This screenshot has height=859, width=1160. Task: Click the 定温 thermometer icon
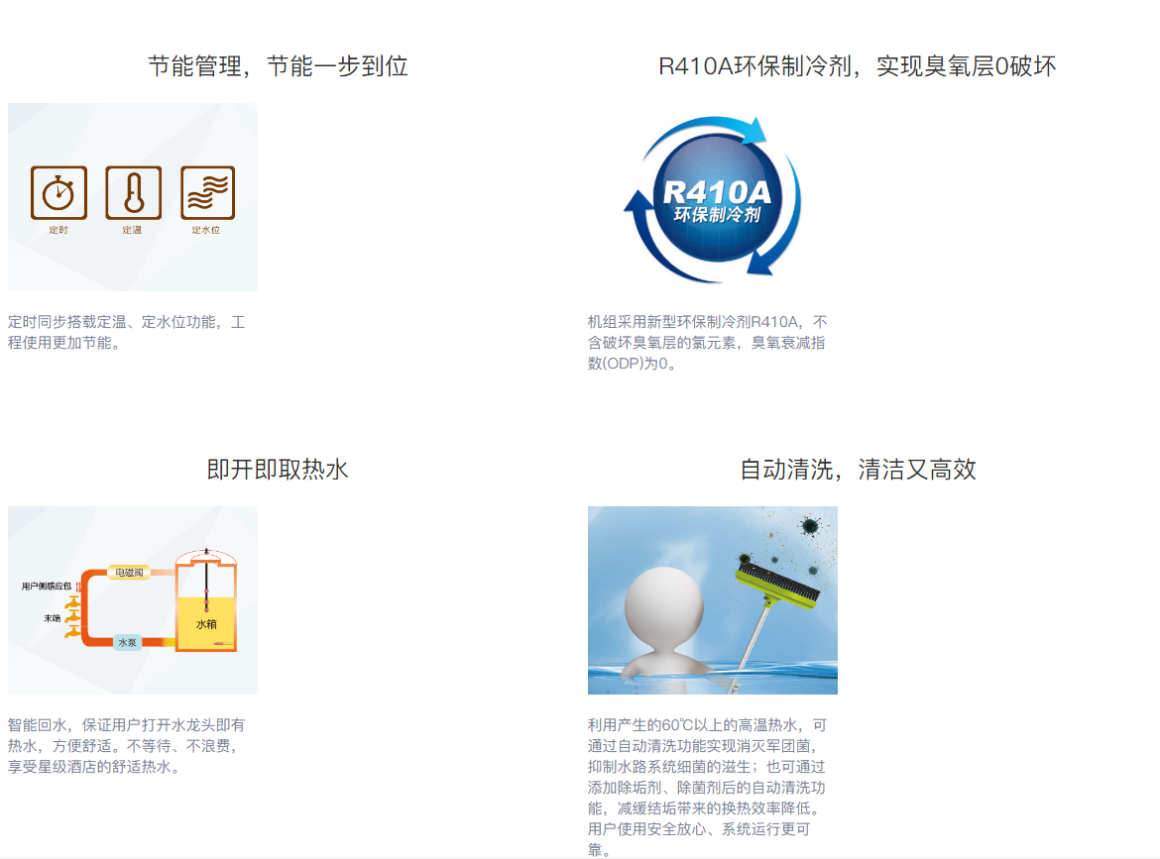(x=133, y=193)
